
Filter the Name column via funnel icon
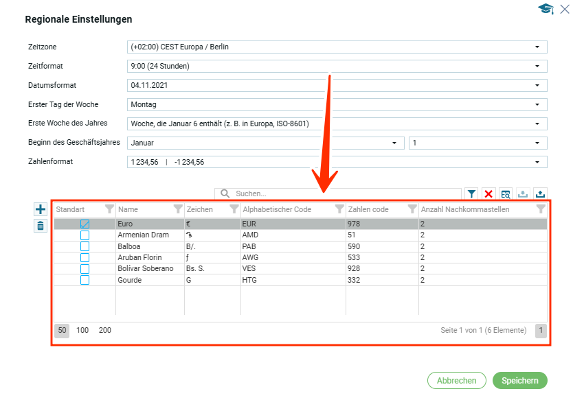(x=178, y=209)
